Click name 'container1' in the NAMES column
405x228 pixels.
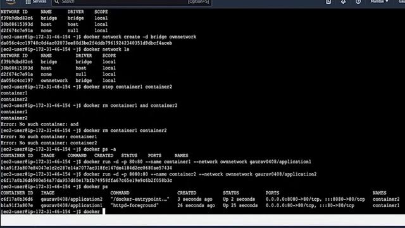coord(386,205)
